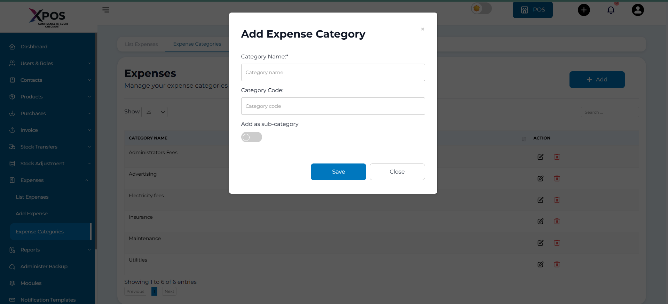Edit the Insurance category
This screenshot has height=304, width=668.
(x=540, y=221)
